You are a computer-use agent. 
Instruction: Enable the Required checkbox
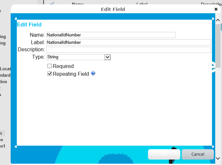pyautogui.click(x=49, y=66)
